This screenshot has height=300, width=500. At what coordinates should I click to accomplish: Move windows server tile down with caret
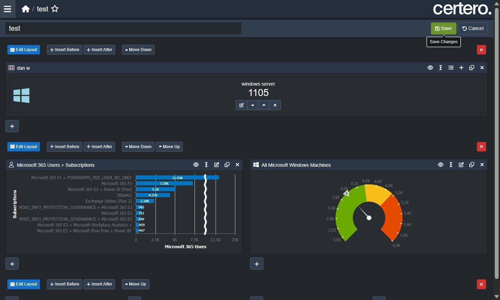click(253, 105)
